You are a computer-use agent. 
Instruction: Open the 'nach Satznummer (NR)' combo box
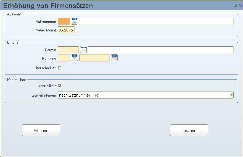[146, 95]
